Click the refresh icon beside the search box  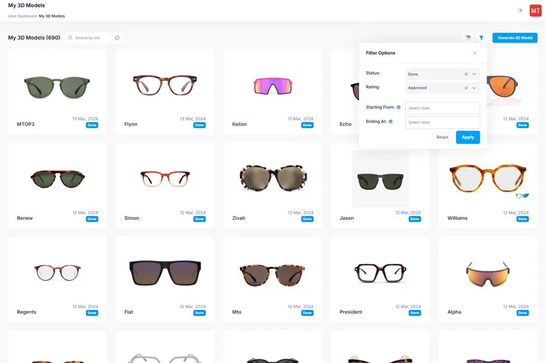[x=117, y=38]
